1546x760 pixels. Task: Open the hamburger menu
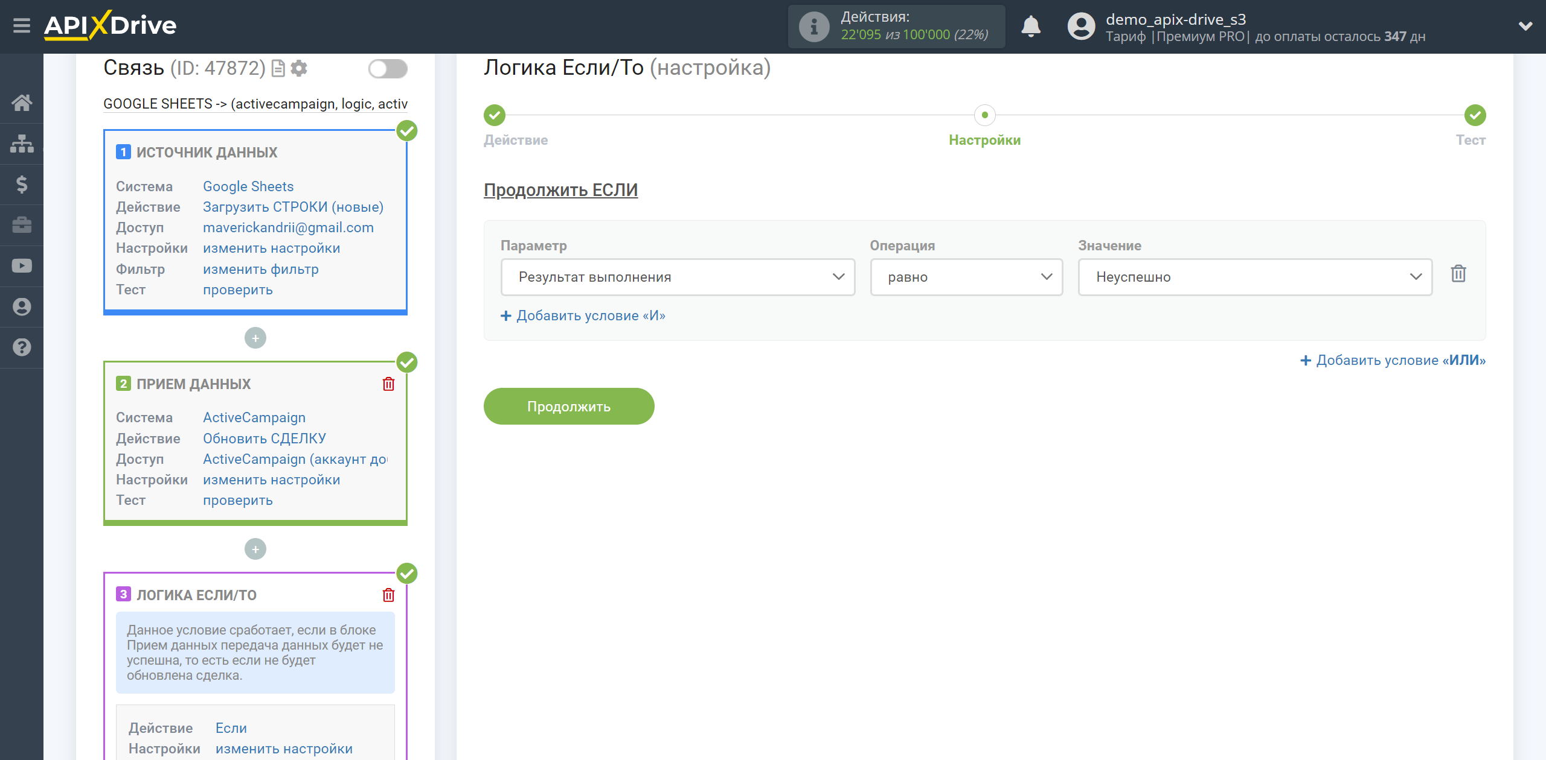(22, 26)
